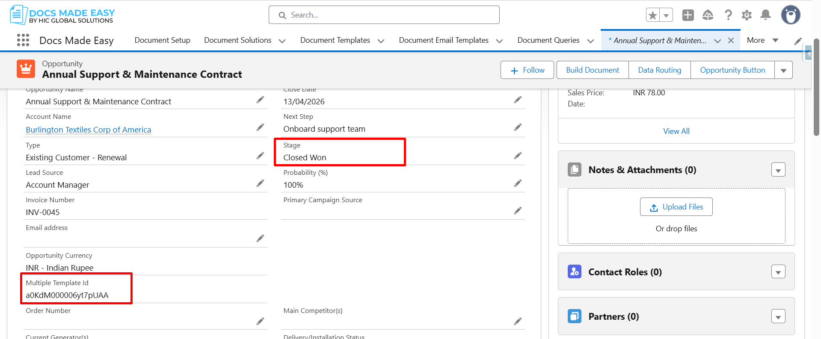
Task: Edit the Stage field pencil
Action: click(518, 156)
